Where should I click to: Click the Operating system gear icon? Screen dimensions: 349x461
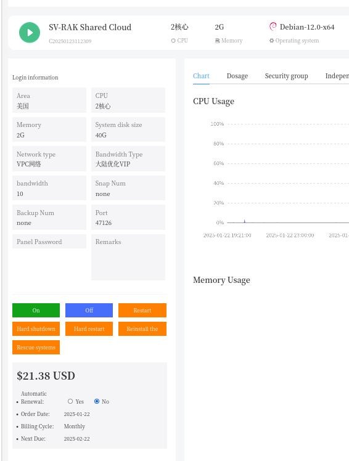pos(271,41)
